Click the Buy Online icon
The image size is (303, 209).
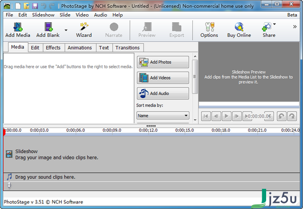(239, 27)
